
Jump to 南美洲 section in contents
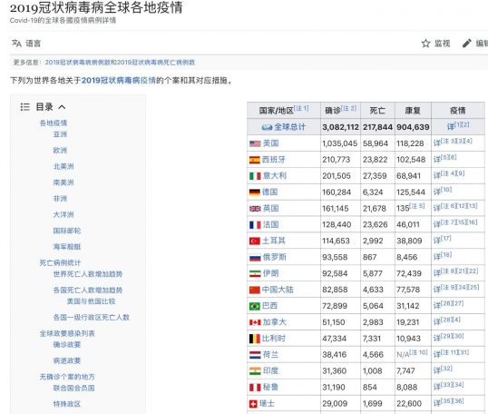(x=63, y=182)
